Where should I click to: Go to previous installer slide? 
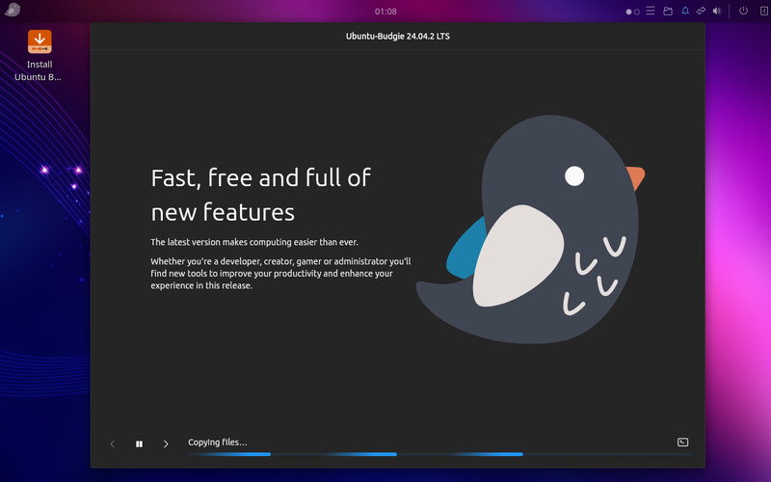[113, 444]
